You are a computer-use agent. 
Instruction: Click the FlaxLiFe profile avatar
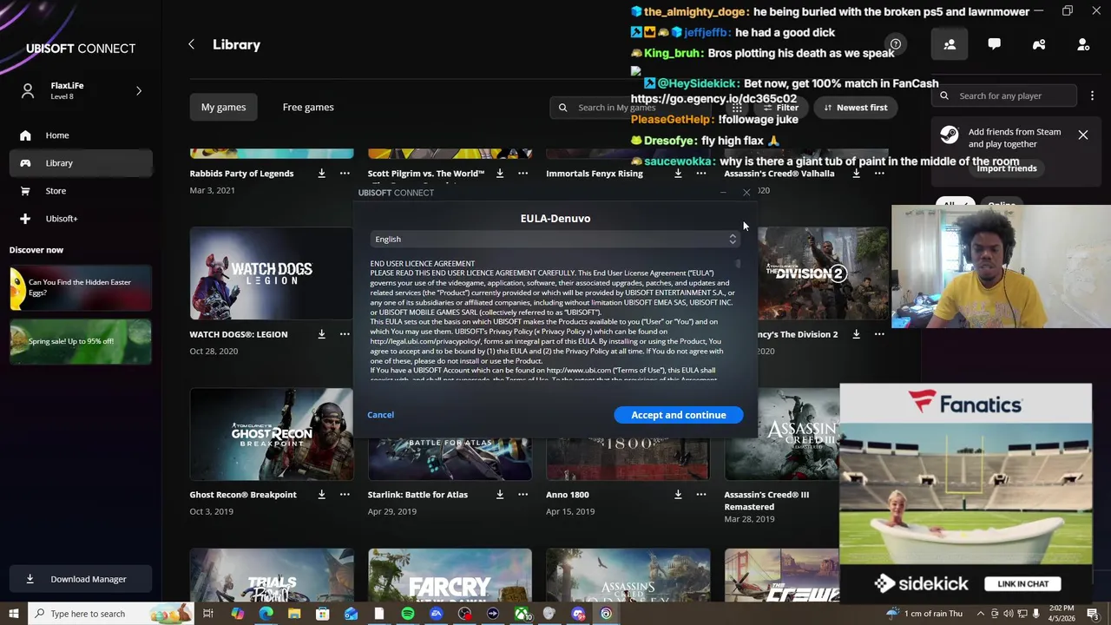coord(28,90)
